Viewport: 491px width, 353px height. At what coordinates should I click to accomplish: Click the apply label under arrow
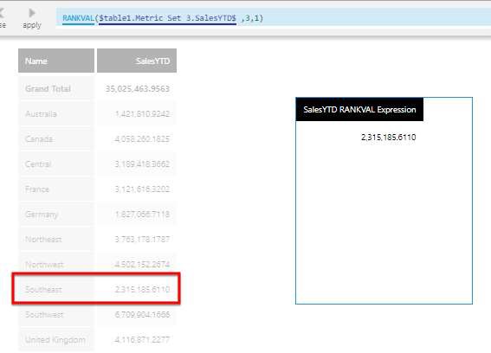click(x=32, y=25)
